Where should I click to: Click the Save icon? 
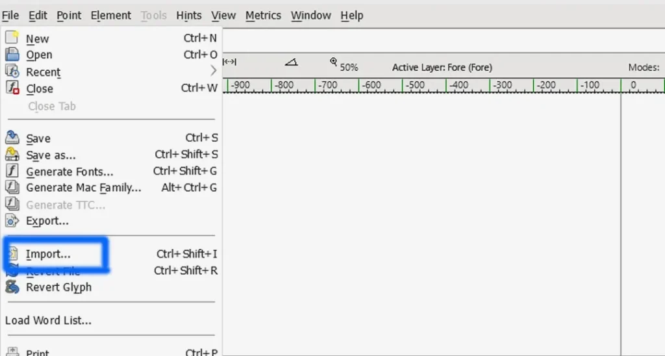(12, 138)
